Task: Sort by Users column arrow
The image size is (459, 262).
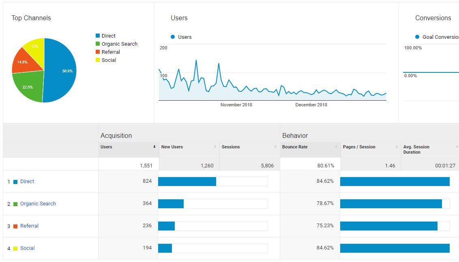Action: [154, 147]
